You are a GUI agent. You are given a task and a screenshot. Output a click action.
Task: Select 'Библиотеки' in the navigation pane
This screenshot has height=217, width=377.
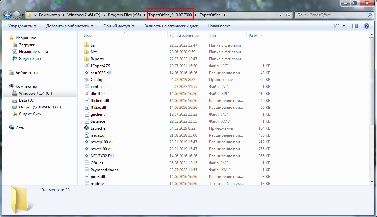click(x=26, y=73)
